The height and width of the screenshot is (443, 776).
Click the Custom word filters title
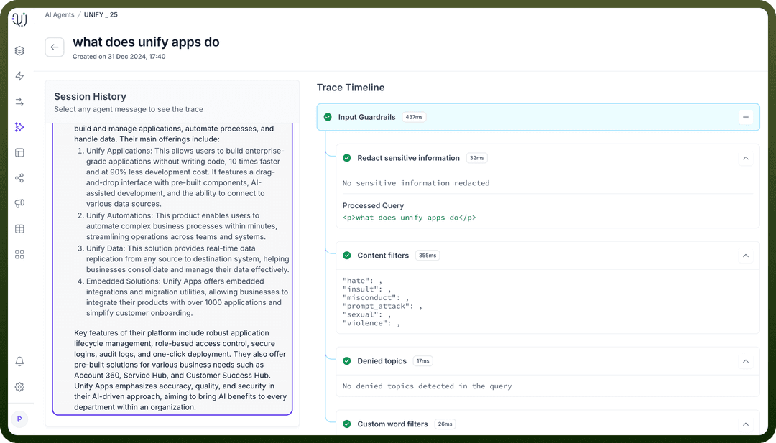pos(392,424)
